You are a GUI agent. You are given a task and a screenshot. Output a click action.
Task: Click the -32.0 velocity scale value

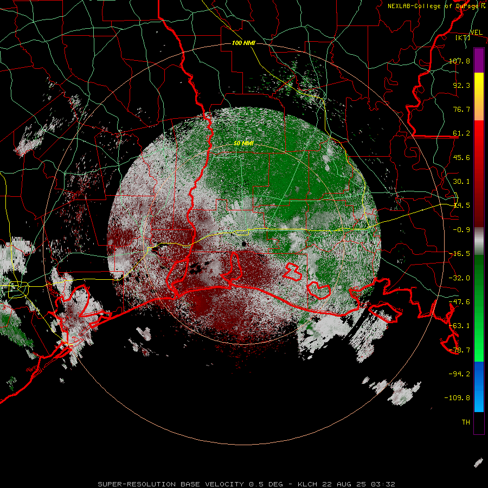point(459,278)
